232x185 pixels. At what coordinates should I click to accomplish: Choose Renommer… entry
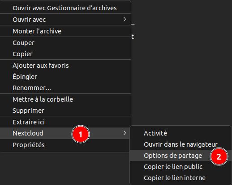tap(65, 88)
